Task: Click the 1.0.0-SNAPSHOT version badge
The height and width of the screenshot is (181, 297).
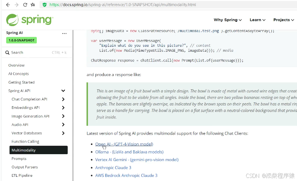Action: coord(21,40)
